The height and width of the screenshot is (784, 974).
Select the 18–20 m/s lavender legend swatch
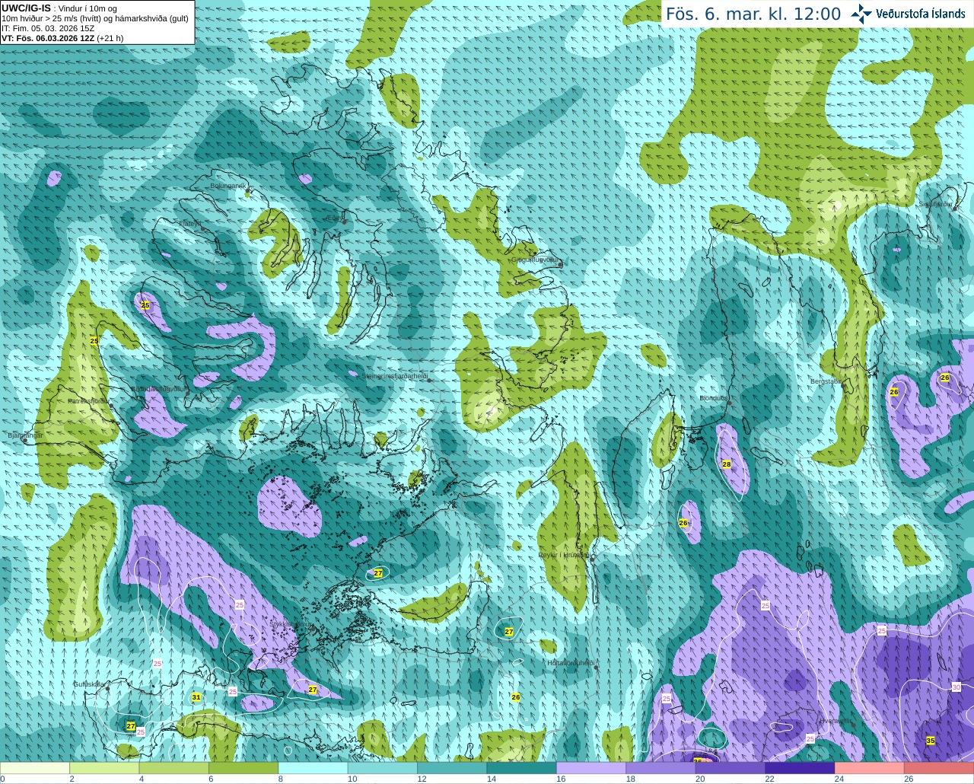tap(661, 768)
